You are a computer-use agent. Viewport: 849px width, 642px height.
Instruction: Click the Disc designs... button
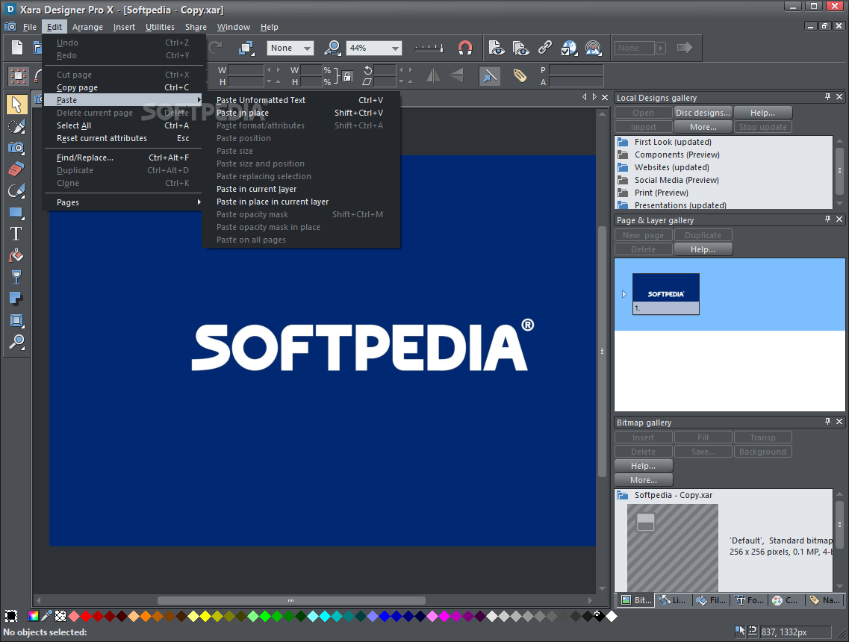[703, 113]
